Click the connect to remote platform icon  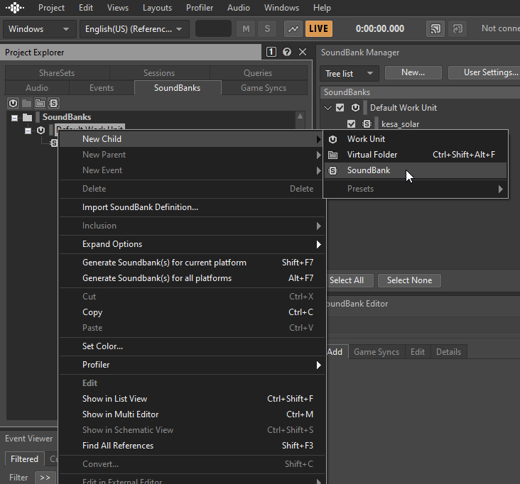[x=435, y=29]
